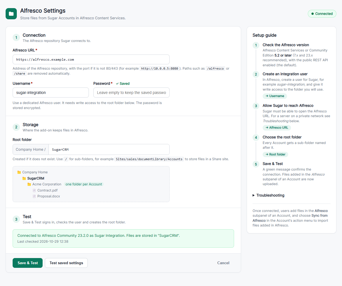Click the Acme Corporation folder icon
The height and width of the screenshot is (286, 342).
29,184
